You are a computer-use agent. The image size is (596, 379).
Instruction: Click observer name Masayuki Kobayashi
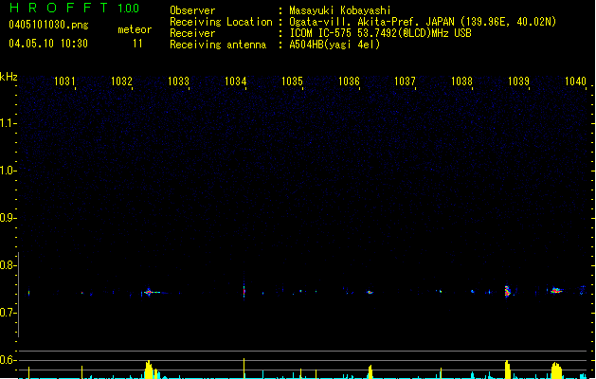click(x=340, y=10)
